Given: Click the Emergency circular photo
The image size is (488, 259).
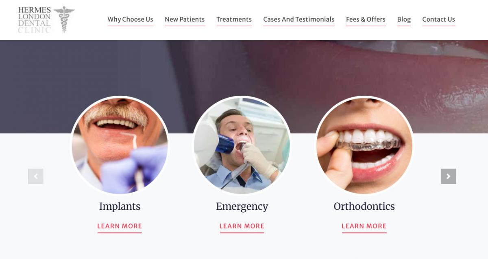Looking at the screenshot, I should pos(242,145).
